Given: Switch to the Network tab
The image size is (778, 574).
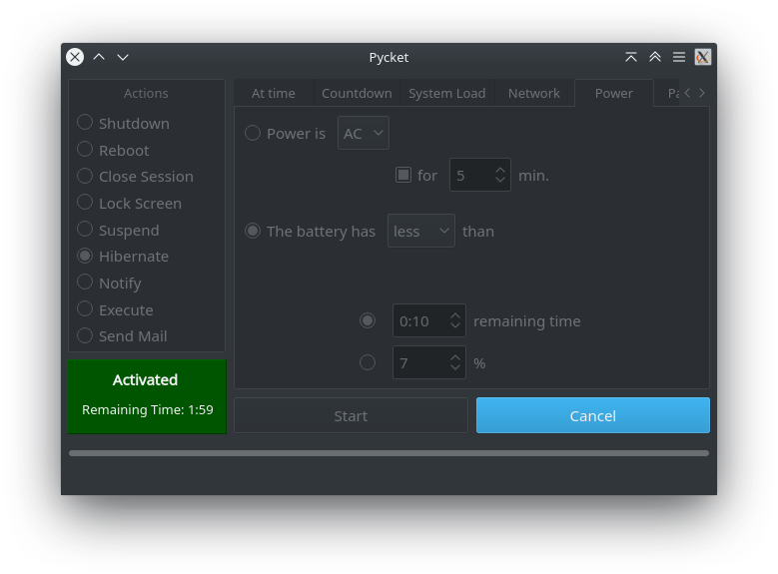Looking at the screenshot, I should 534,93.
